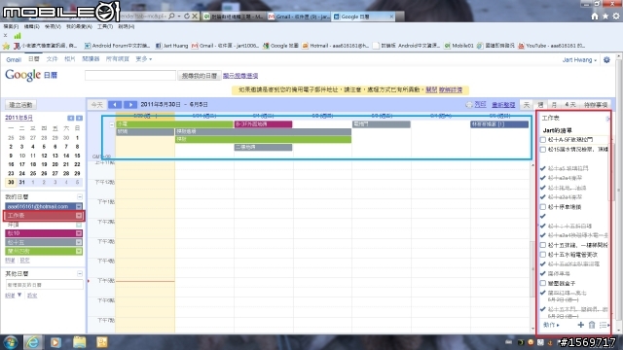Check the task starting with 松十五，一樓
Screen dimensions: 623x350
click(543, 245)
